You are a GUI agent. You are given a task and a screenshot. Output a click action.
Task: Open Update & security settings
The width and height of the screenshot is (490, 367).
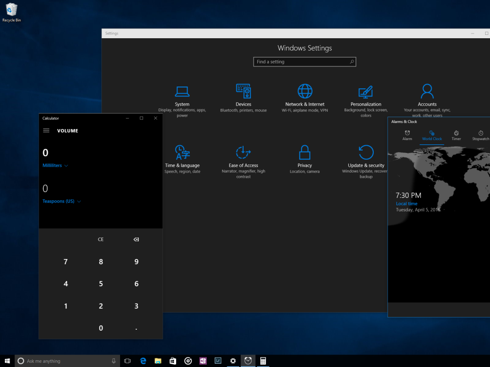(x=366, y=162)
